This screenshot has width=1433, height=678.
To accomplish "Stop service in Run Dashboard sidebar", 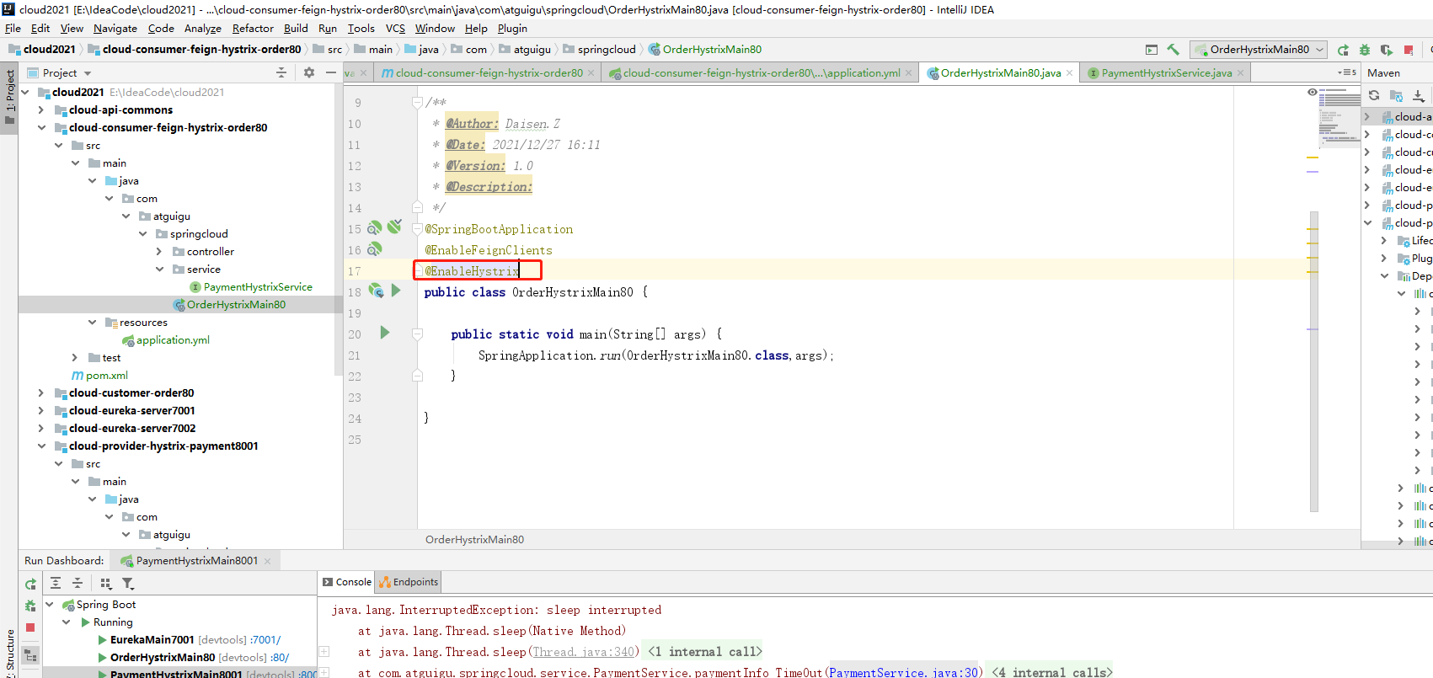I will 30,627.
